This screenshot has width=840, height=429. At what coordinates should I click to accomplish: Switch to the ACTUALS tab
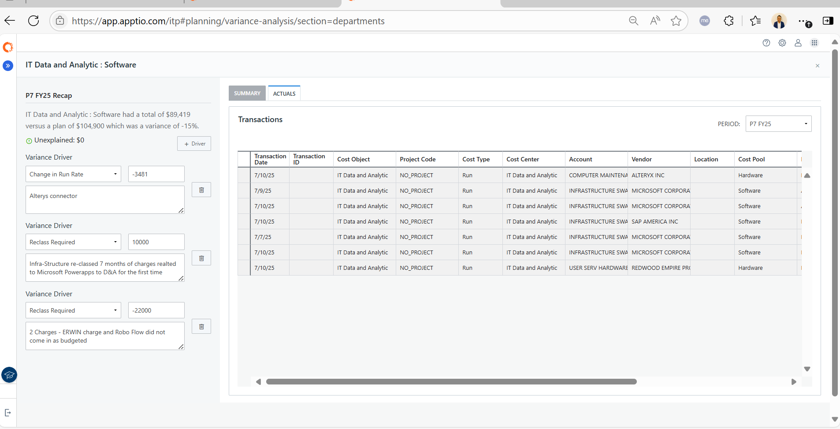(284, 93)
